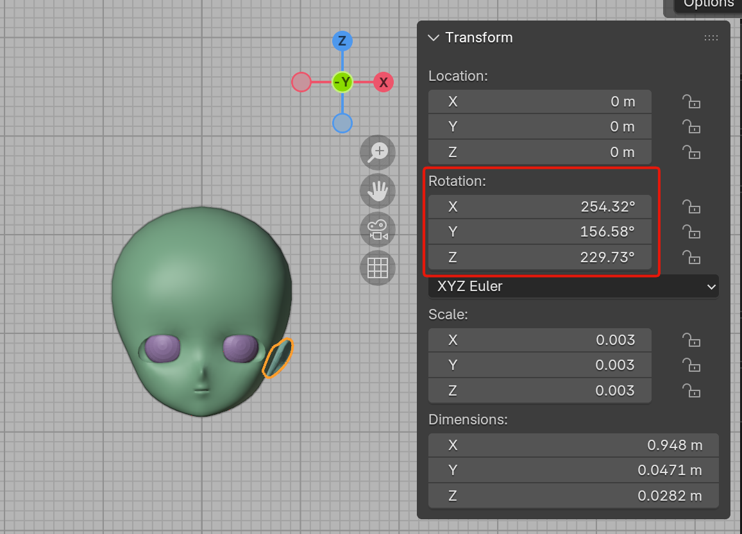Lock the Location X axis
This screenshot has width=742, height=534.
pyautogui.click(x=690, y=101)
